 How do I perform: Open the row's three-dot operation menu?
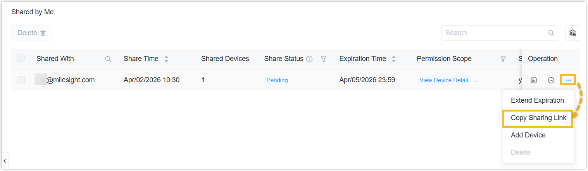568,80
